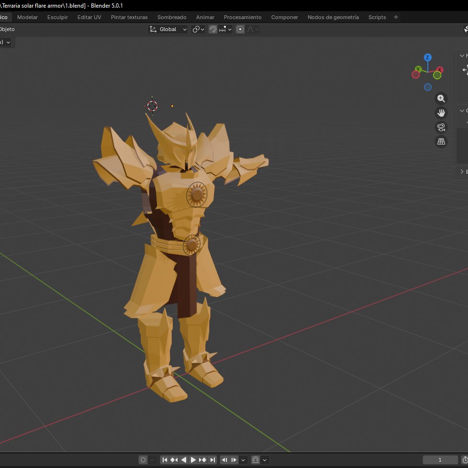Open the Sombreado workspace tab
This screenshot has height=468, width=468.
click(172, 17)
